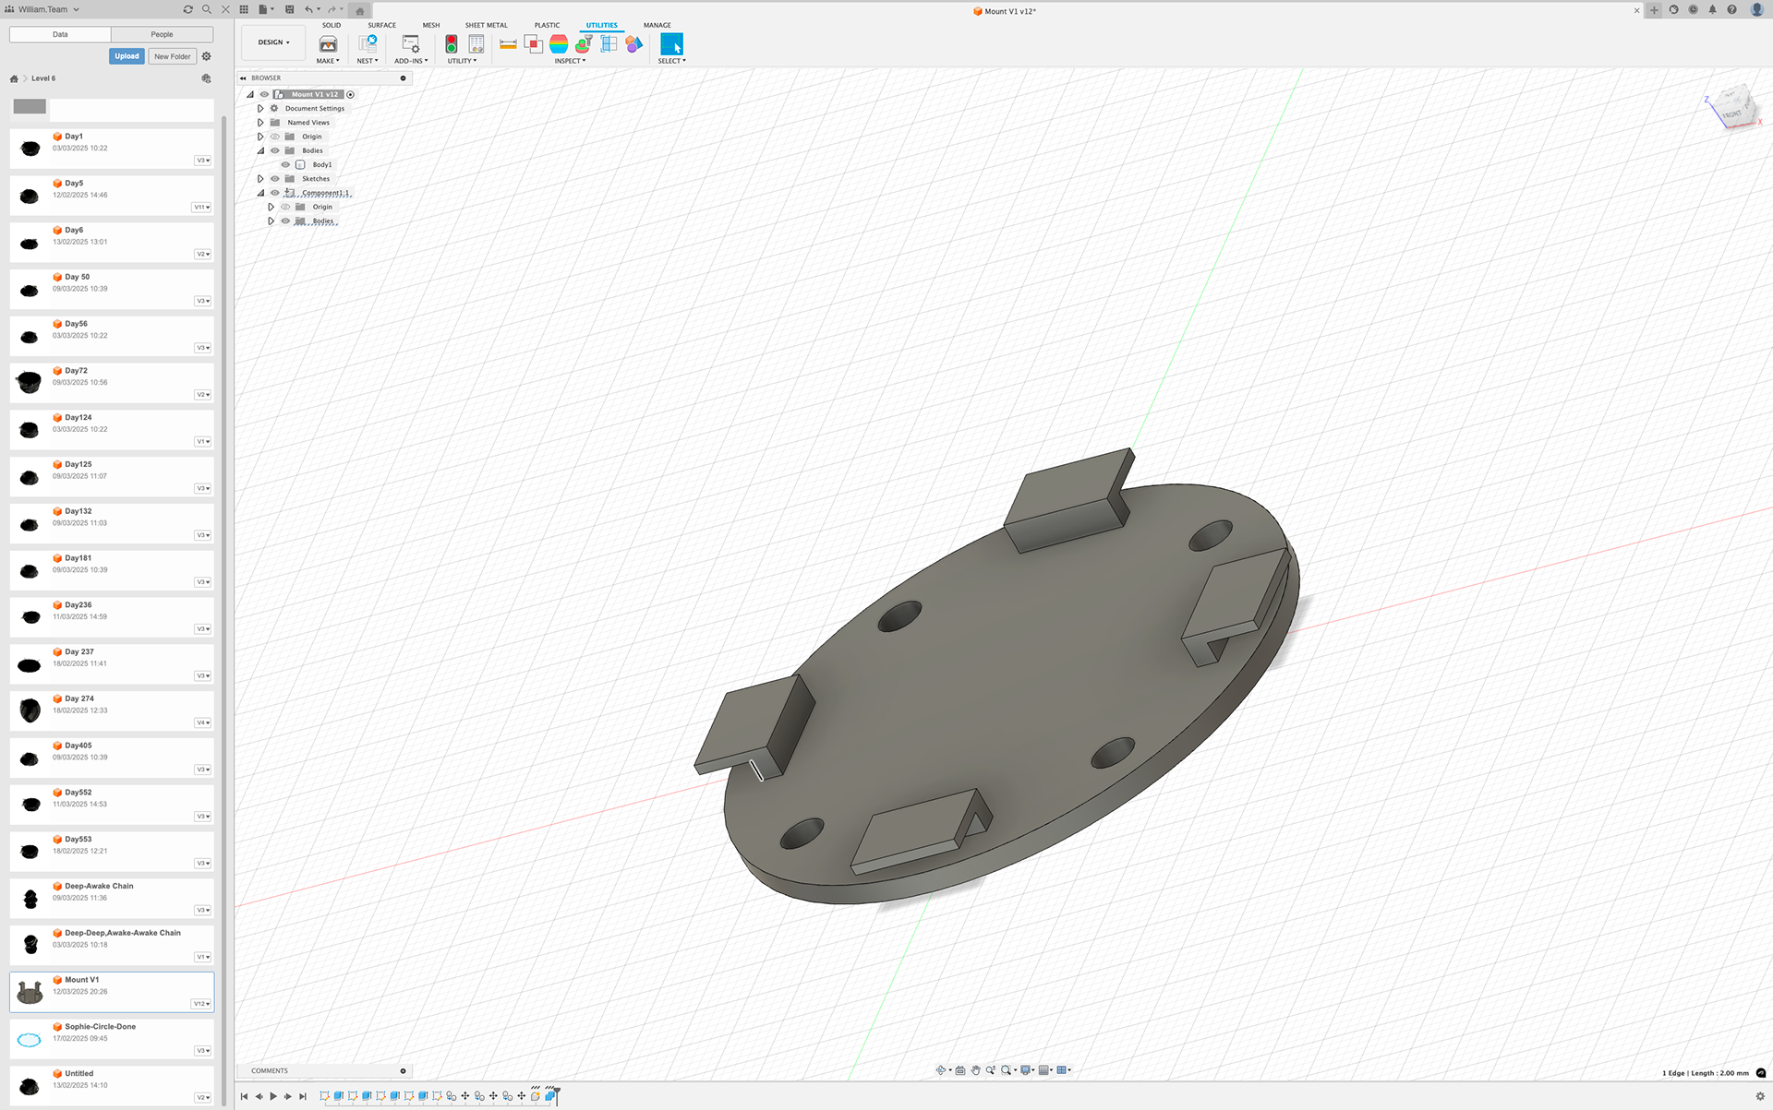Expand Document Settings node
The image size is (1773, 1110).
tap(260, 108)
